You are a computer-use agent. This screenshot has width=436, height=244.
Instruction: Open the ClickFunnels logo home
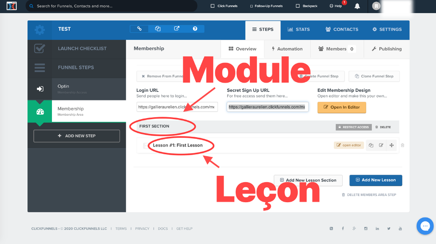pos(12,6)
